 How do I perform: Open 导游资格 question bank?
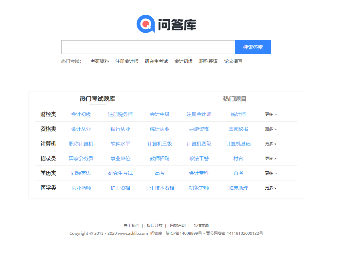pyautogui.click(x=199, y=129)
